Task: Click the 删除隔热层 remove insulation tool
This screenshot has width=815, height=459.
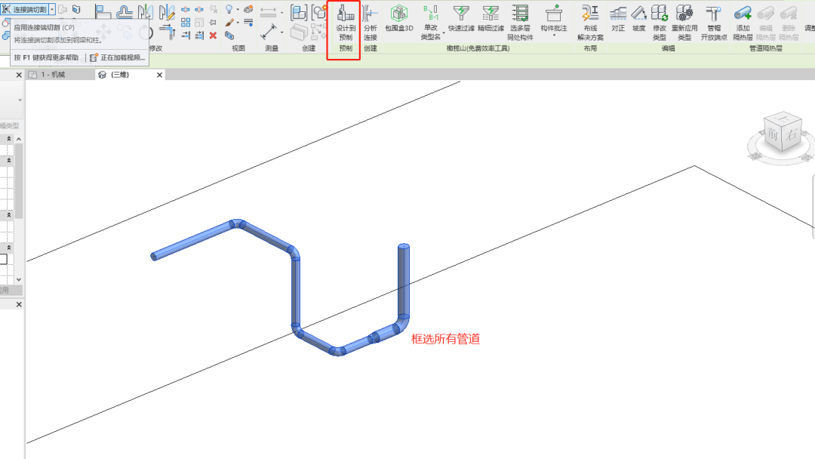Action: 789,23
